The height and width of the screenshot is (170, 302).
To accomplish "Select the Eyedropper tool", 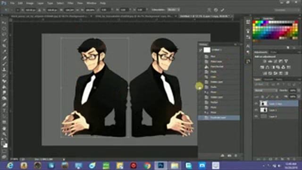I will click(x=4, y=52).
